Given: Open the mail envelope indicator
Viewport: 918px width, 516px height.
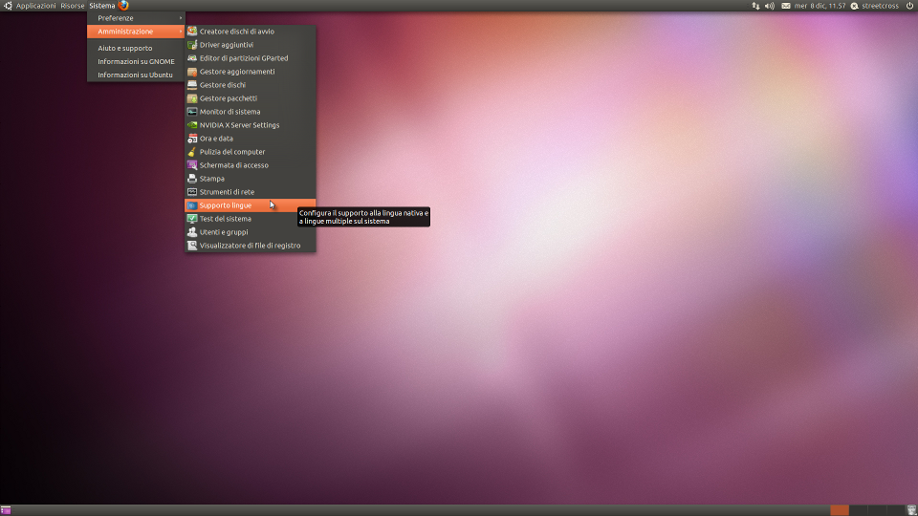Looking at the screenshot, I should point(786,6).
